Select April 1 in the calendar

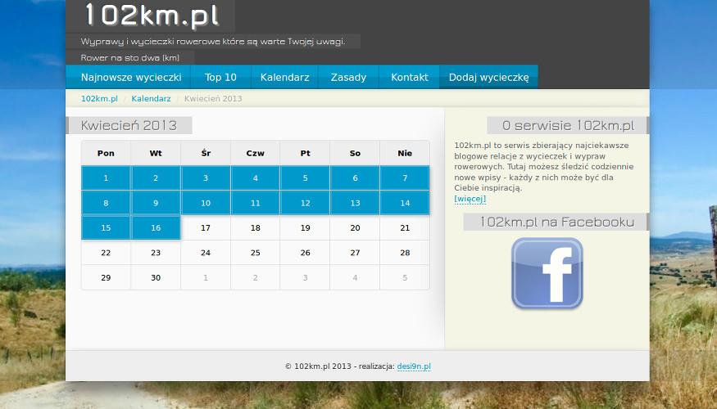point(106,178)
